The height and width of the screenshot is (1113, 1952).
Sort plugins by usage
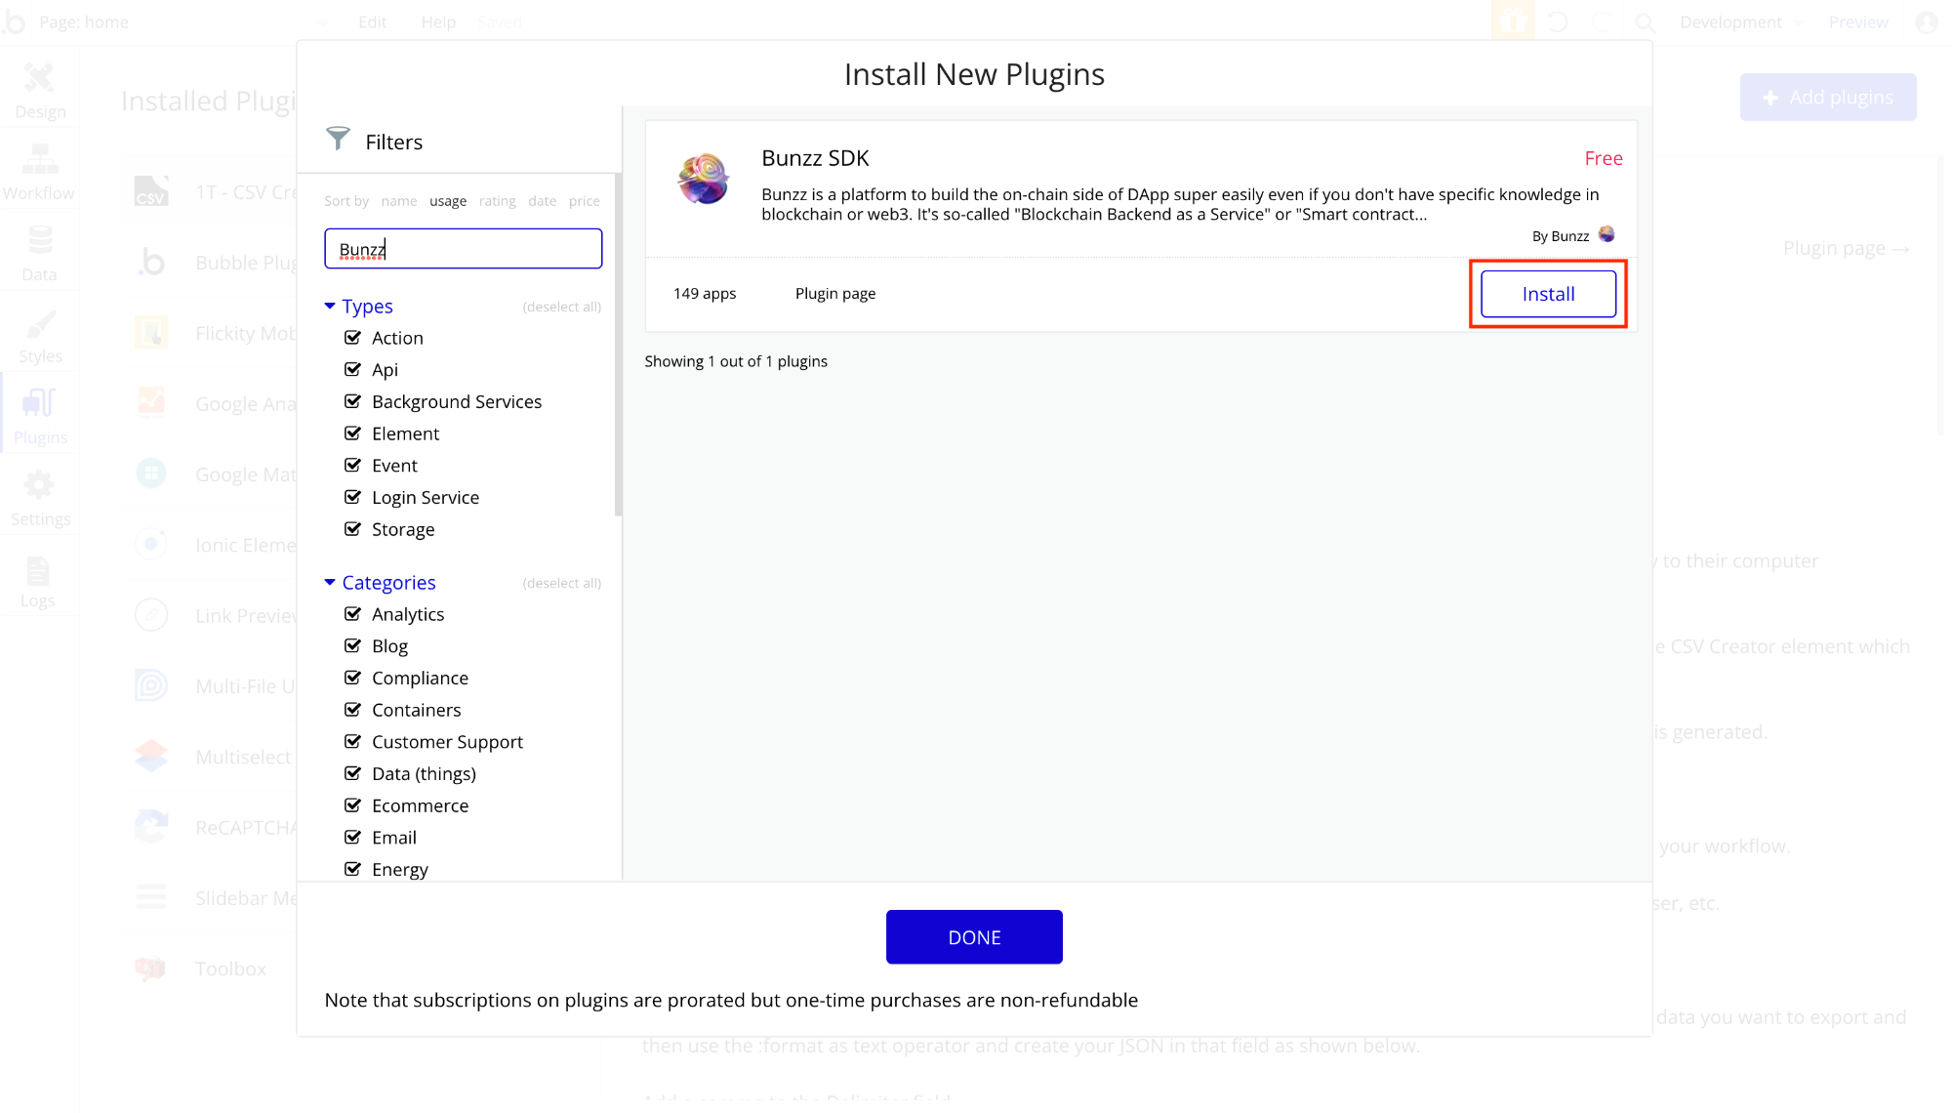[448, 201]
